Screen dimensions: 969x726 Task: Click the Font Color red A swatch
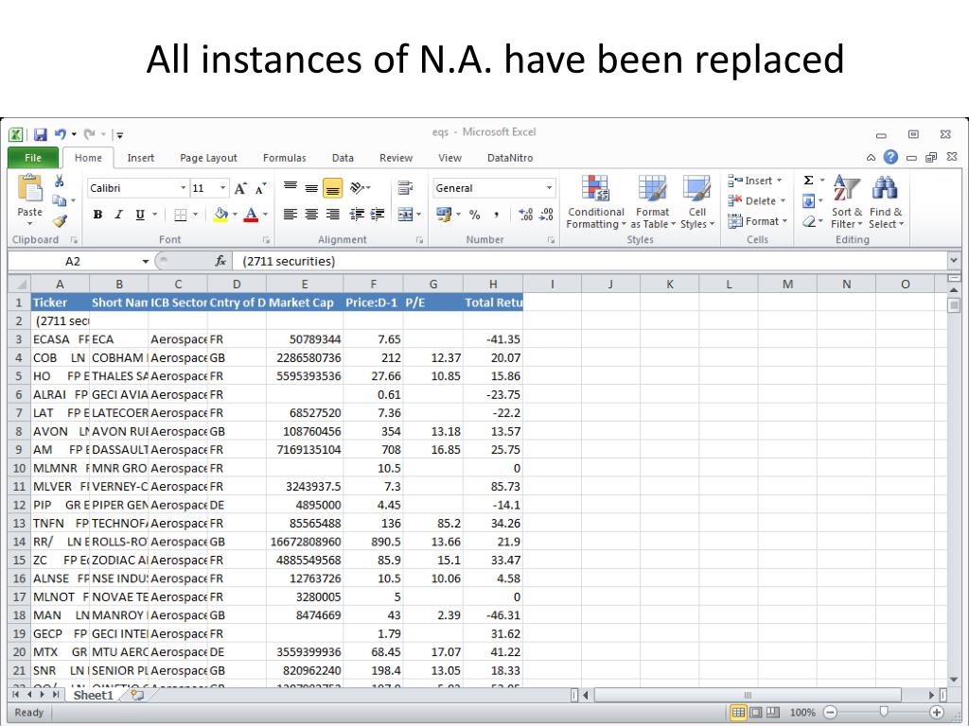point(251,215)
